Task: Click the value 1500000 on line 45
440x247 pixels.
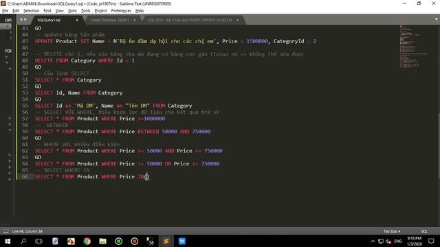Action: [257, 41]
